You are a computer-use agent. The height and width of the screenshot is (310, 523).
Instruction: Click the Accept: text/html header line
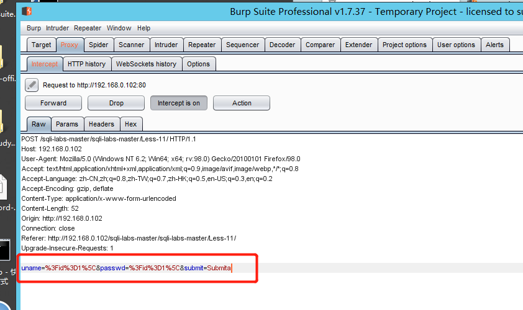(160, 169)
